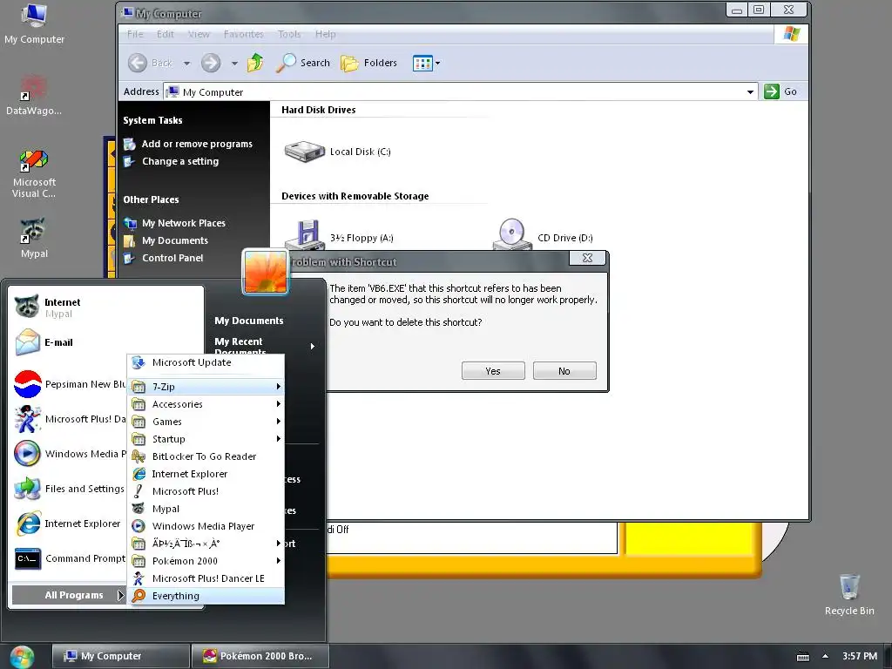Show hidden system tray icons
This screenshot has width=892, height=669.
tap(826, 656)
